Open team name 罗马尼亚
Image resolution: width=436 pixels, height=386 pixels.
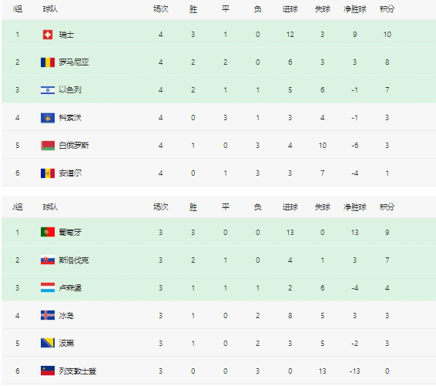point(74,62)
